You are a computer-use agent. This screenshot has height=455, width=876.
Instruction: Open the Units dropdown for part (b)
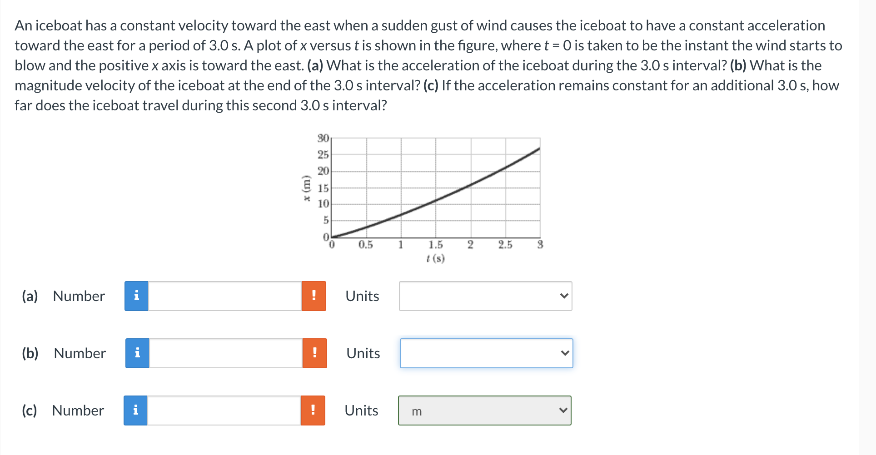[x=486, y=353]
